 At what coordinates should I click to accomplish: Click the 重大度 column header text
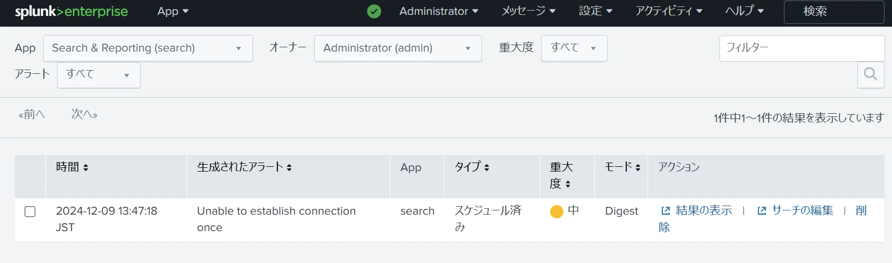pyautogui.click(x=561, y=175)
